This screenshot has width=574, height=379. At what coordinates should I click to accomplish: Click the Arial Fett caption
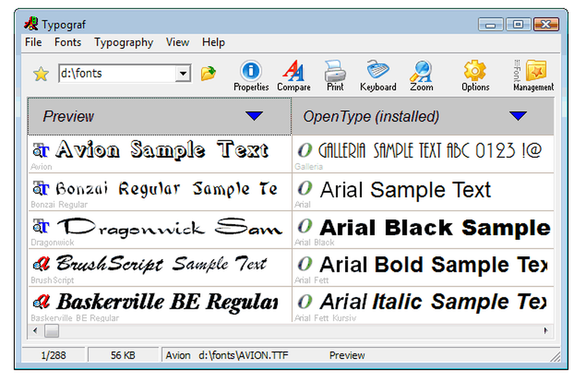tap(311, 280)
